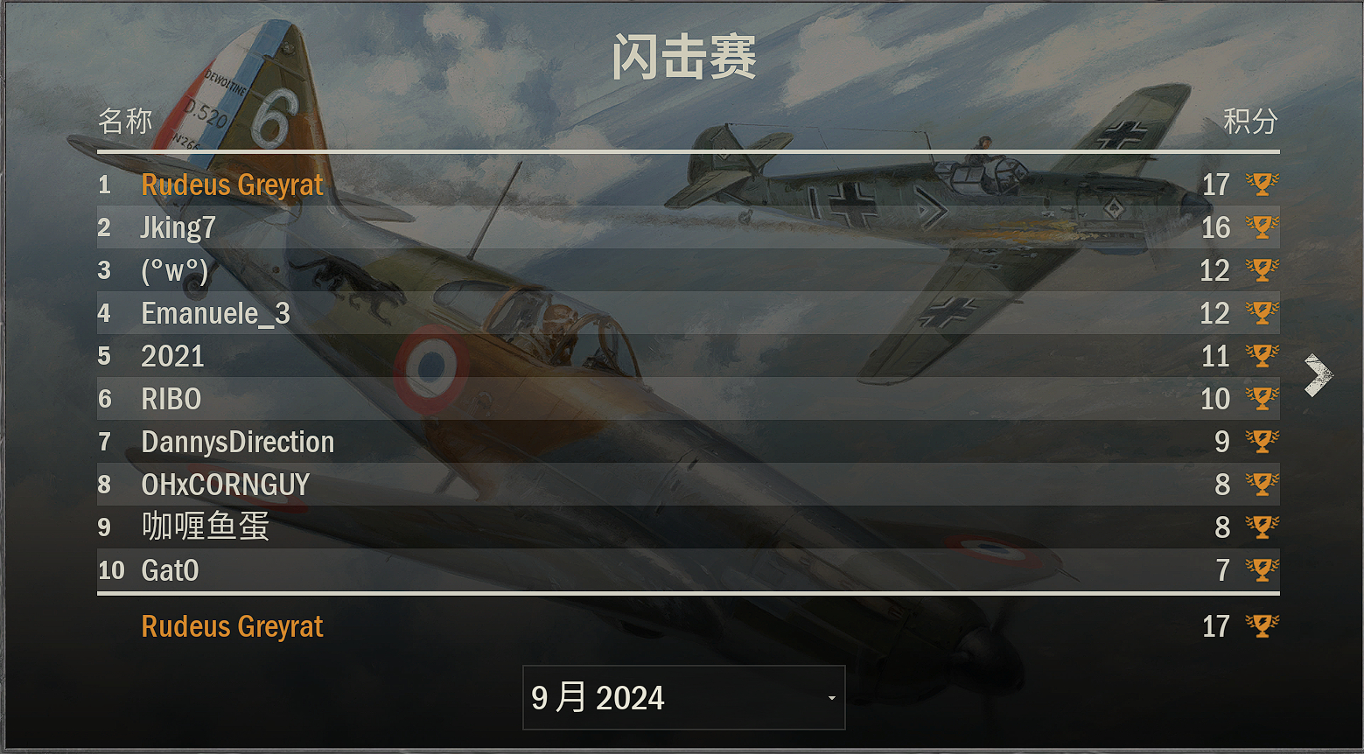
Task: Select the OHxCORNGUY leaderboard entry
Action: (x=688, y=485)
